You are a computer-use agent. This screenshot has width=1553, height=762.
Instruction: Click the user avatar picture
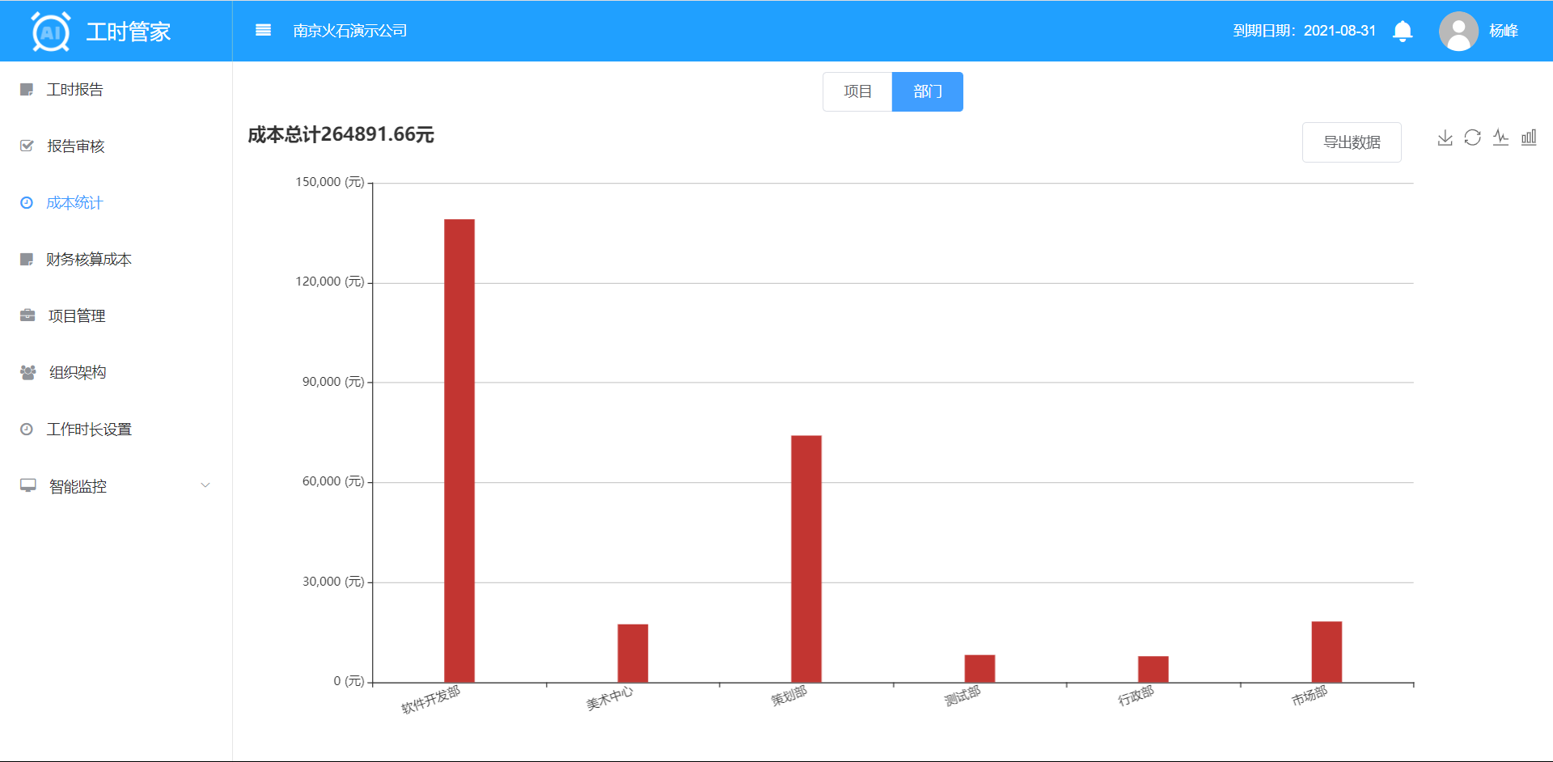[x=1458, y=32]
